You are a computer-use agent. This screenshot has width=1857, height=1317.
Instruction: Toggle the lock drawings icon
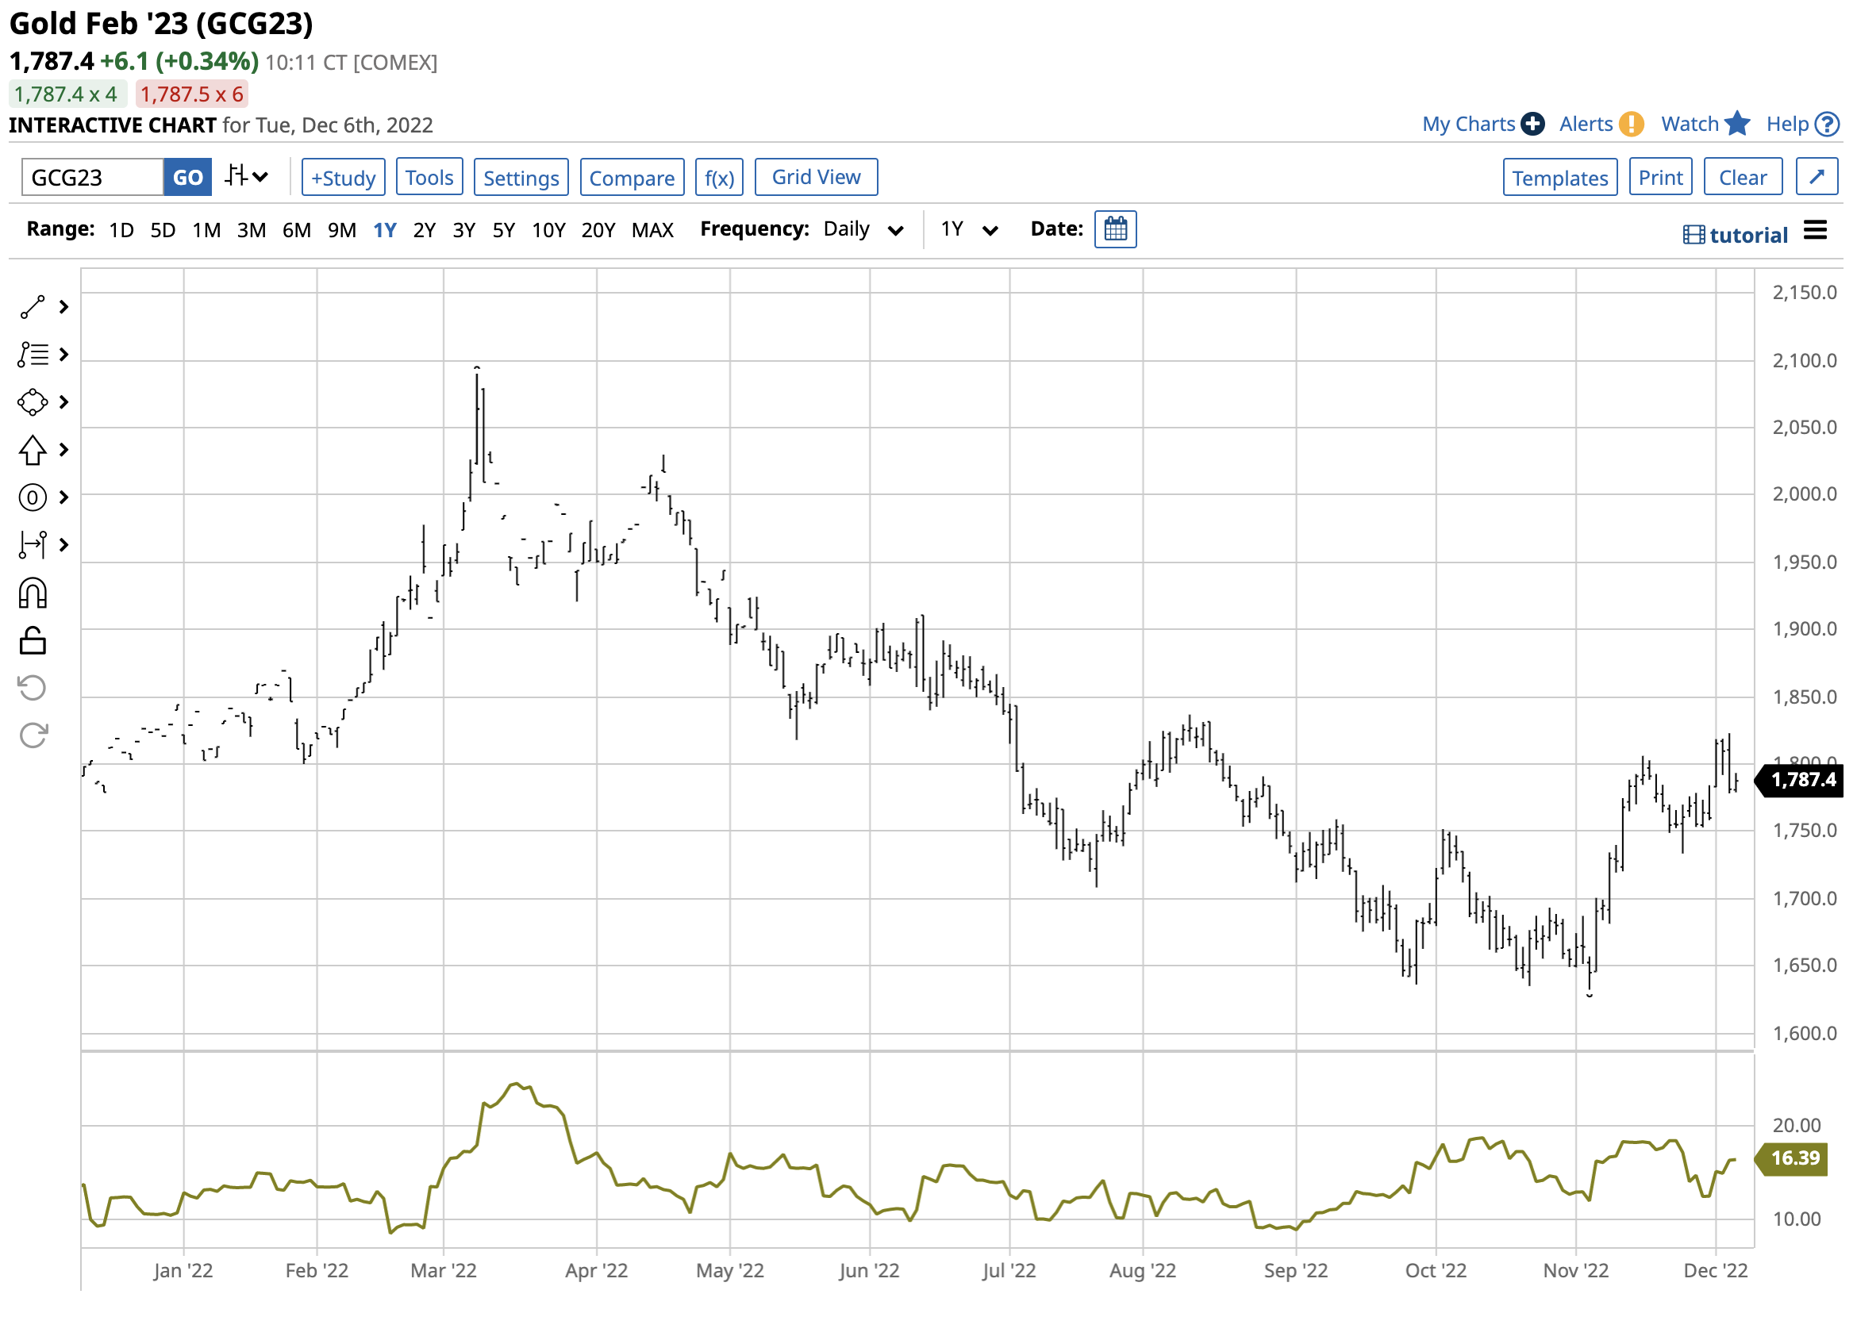[x=33, y=643]
